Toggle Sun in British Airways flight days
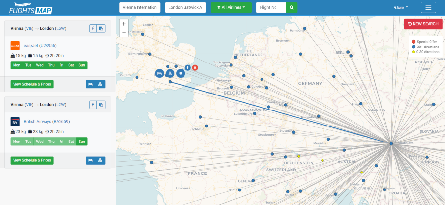This screenshot has height=205, width=445. (x=82, y=142)
